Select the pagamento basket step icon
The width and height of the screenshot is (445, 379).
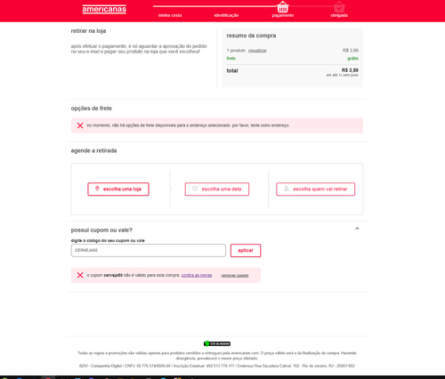pyautogui.click(x=282, y=7)
